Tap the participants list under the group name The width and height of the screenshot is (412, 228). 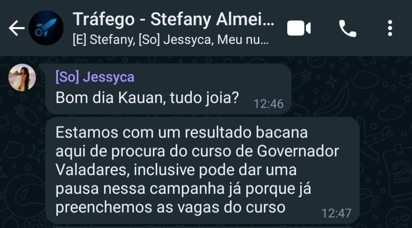[x=170, y=40]
